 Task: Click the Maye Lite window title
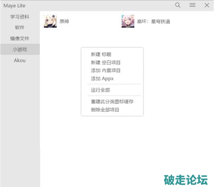coord(15,5)
